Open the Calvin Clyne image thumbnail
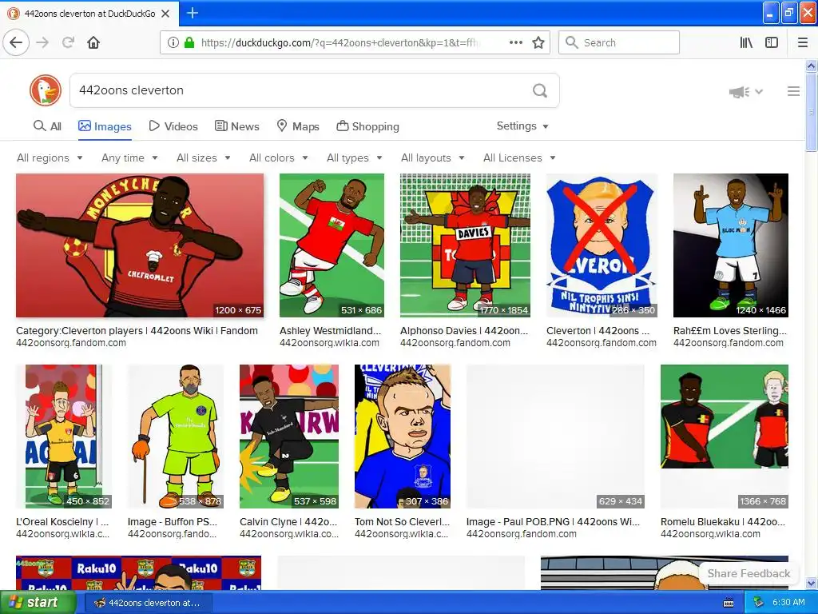 tap(289, 437)
